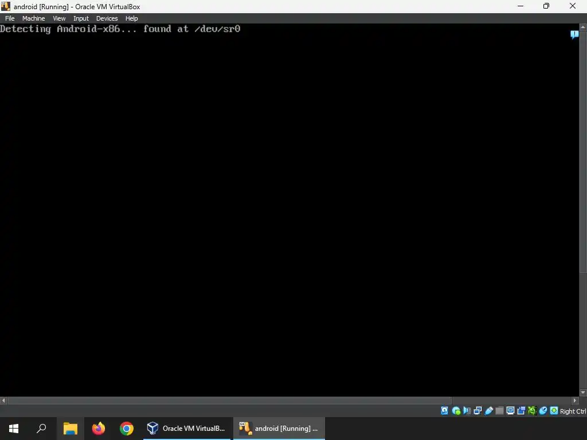Click the VirtualBox window title icon
587x440 pixels.
(x=5, y=6)
